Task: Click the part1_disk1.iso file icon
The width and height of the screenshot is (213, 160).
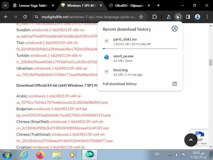Action: 106,41
